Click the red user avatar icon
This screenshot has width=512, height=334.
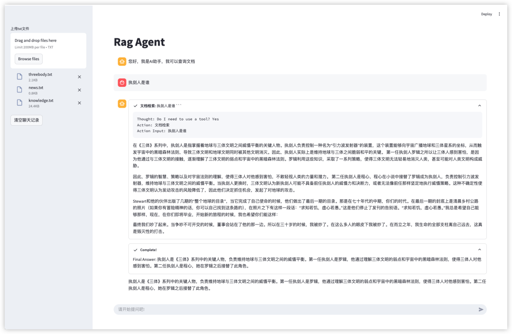122,83
